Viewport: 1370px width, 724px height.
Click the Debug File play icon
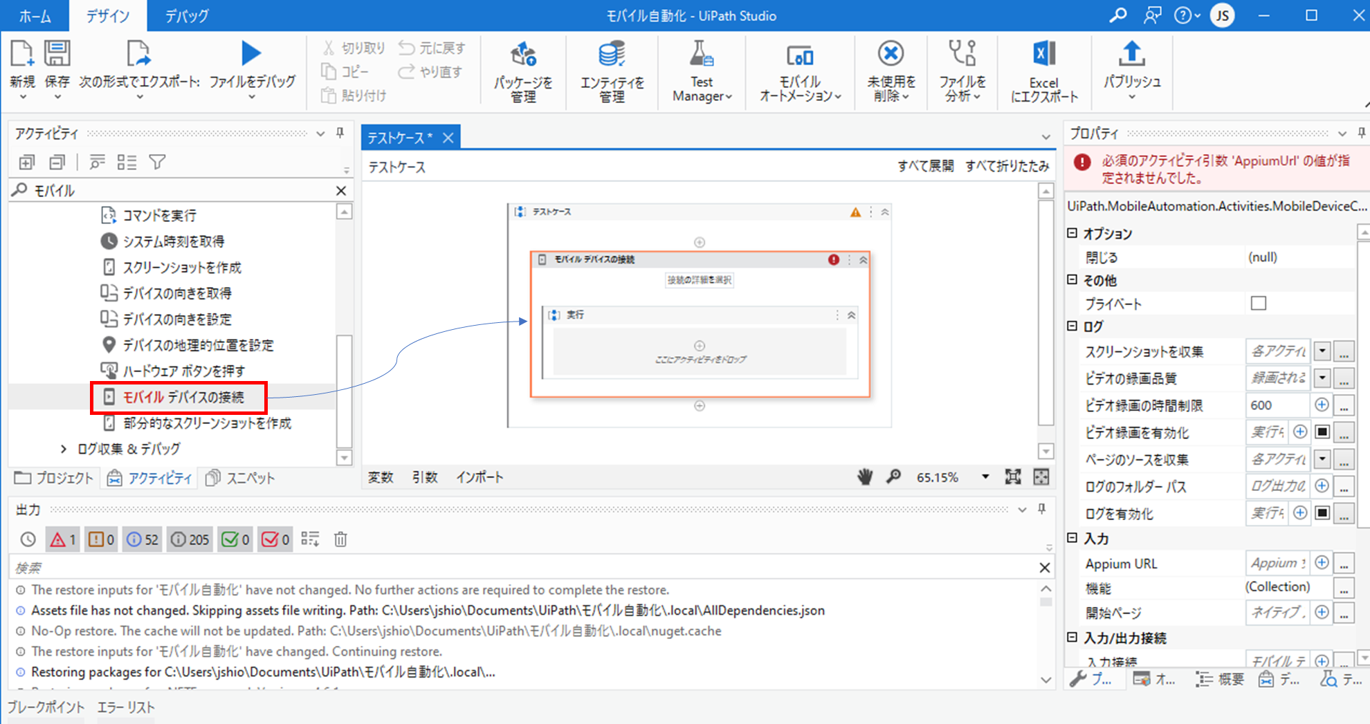(251, 53)
